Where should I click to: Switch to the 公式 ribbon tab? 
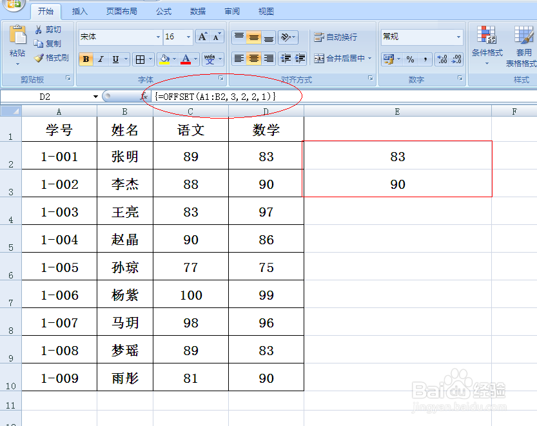(164, 10)
